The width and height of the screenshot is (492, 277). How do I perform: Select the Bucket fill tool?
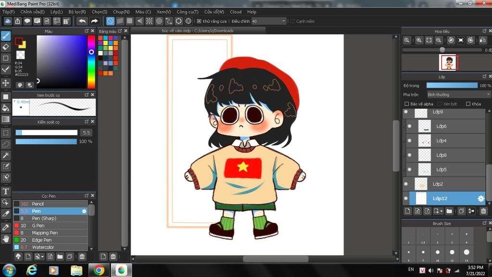tap(6, 108)
